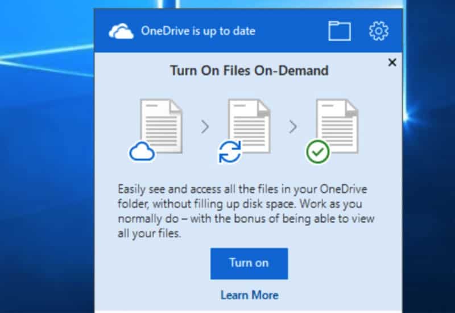Open the Learn More link
The width and height of the screenshot is (455, 313).
click(250, 295)
